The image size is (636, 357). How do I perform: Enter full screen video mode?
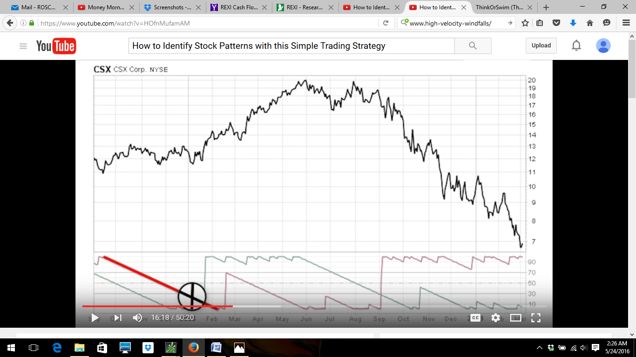[536, 317]
